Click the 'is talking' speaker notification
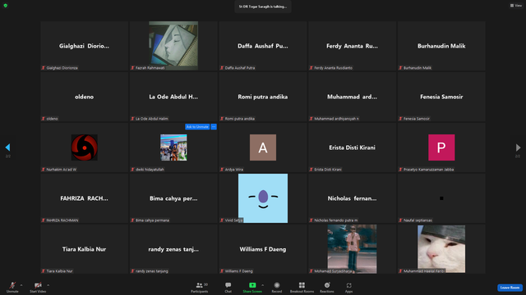The height and width of the screenshot is (295, 526). pos(263,7)
